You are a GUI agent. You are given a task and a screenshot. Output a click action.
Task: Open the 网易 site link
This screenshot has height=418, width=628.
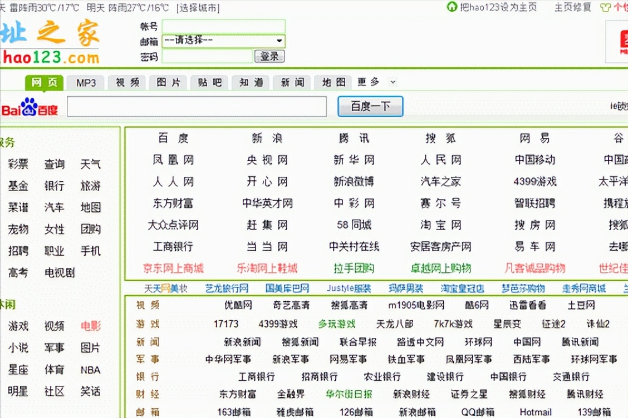point(534,138)
